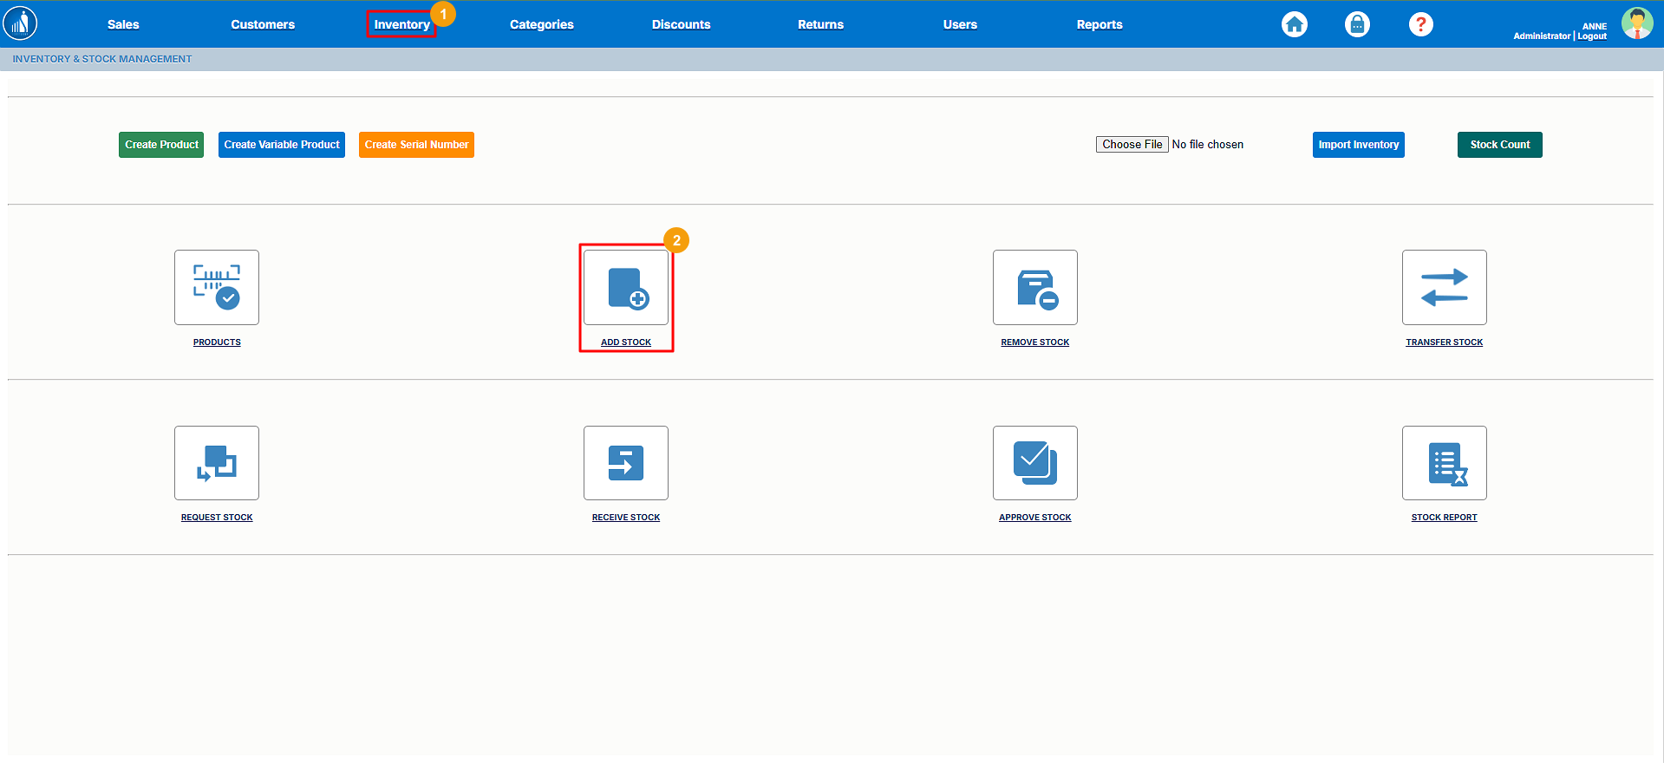Viewport: 1664px width, 763px height.
Task: Select the Transfer Stock arrows icon
Action: tap(1444, 288)
